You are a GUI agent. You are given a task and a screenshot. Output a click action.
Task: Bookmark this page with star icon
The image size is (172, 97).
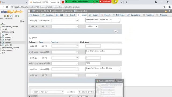[x=164, y=7]
